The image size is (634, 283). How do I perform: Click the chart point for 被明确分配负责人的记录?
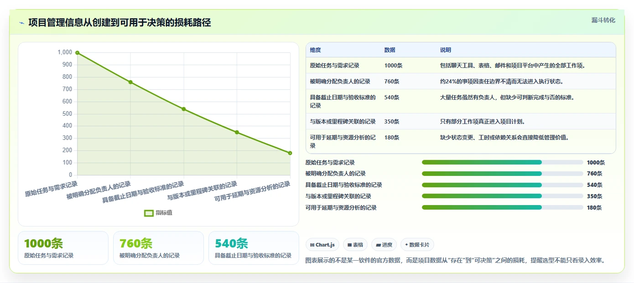(x=130, y=82)
